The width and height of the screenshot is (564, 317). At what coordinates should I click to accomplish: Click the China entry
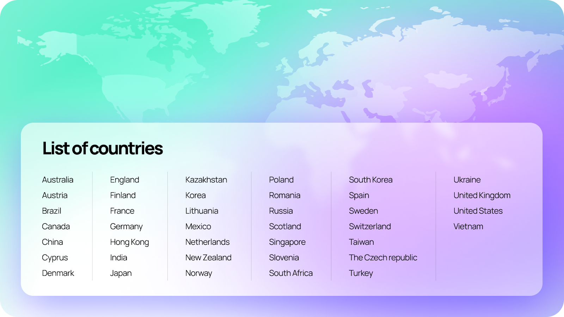point(53,242)
